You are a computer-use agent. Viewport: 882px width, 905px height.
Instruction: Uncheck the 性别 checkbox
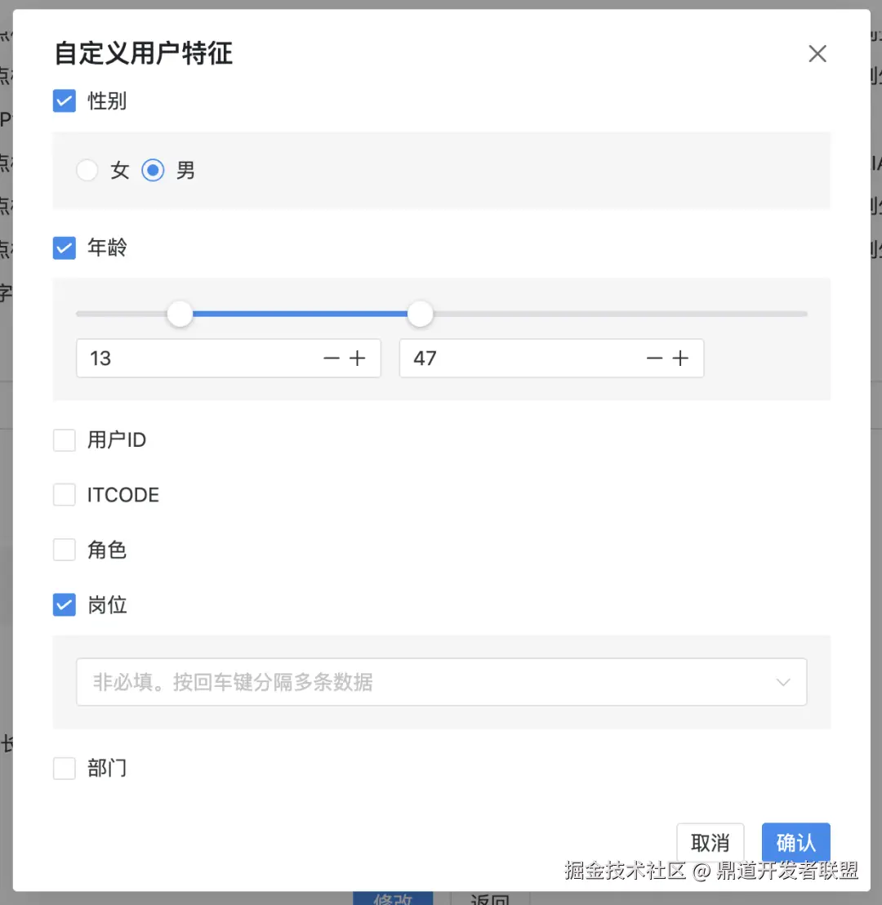(x=64, y=100)
